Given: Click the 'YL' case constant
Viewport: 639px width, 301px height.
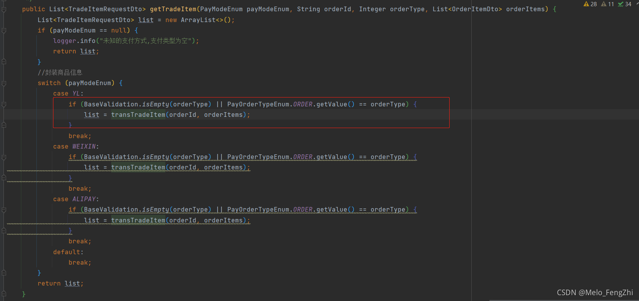Looking at the screenshot, I should coord(76,94).
